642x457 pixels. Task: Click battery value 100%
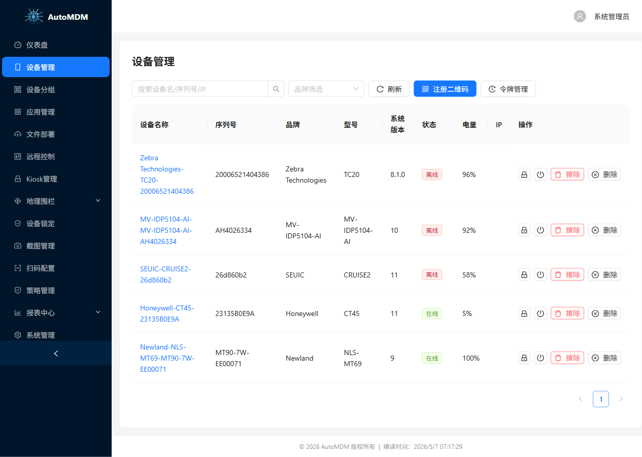coord(471,358)
